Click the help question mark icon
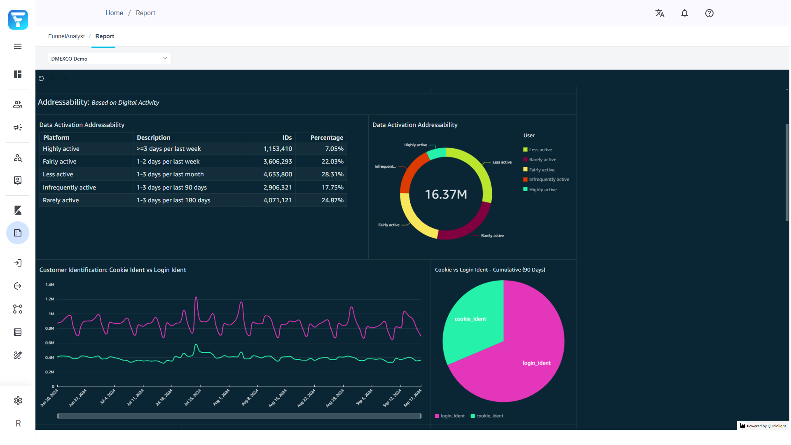The image size is (791, 445). (x=709, y=13)
